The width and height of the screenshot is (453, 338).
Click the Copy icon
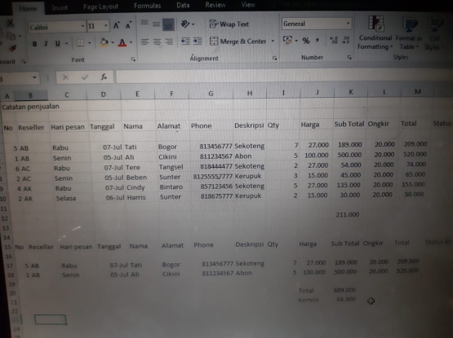pyautogui.click(x=11, y=36)
